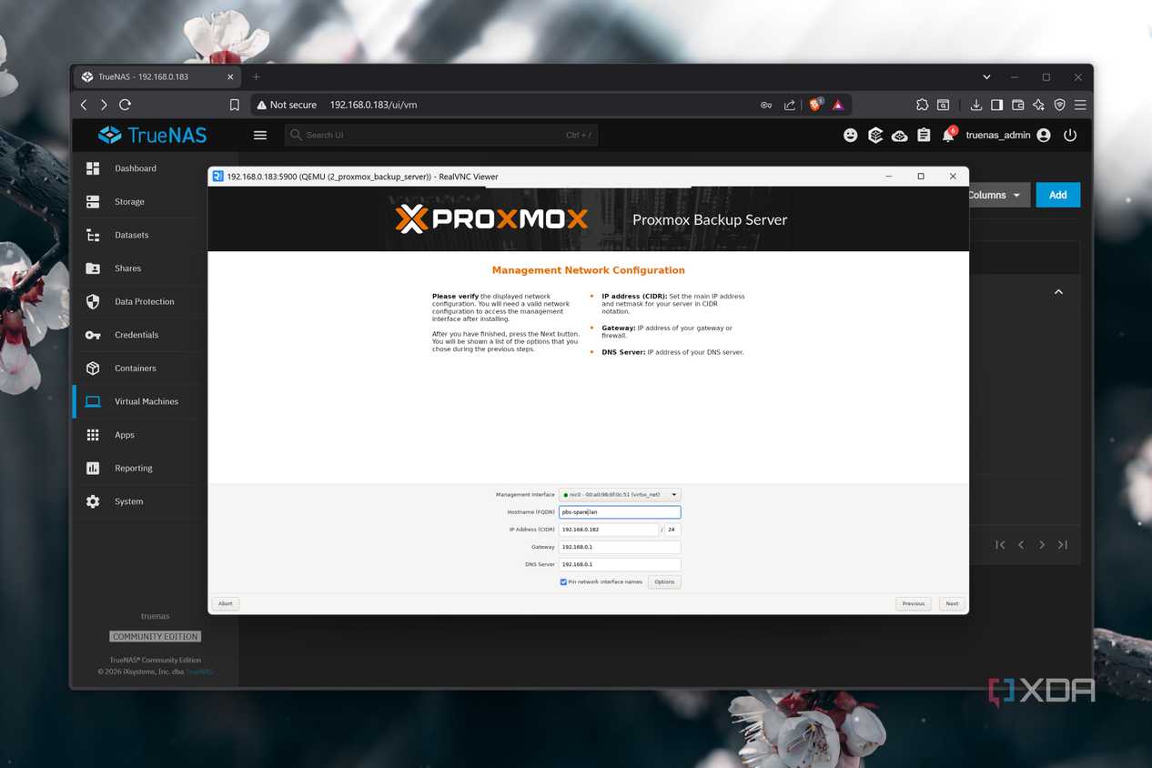Toggle the browser sidebar panel icon
Viewport: 1152px width, 768px height.
[996, 105]
